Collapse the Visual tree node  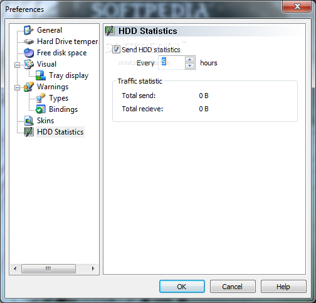pos(18,65)
